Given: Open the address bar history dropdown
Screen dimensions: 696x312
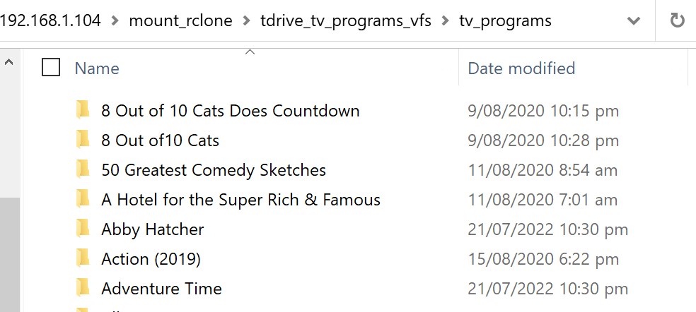Looking at the screenshot, I should [x=633, y=21].
